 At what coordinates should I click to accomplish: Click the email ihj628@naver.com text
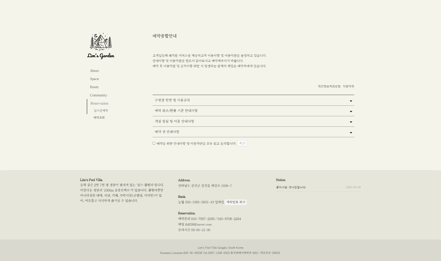point(198,224)
